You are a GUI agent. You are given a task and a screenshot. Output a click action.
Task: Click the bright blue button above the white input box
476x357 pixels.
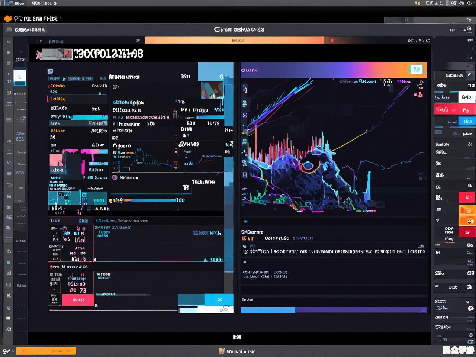(x=219, y=299)
